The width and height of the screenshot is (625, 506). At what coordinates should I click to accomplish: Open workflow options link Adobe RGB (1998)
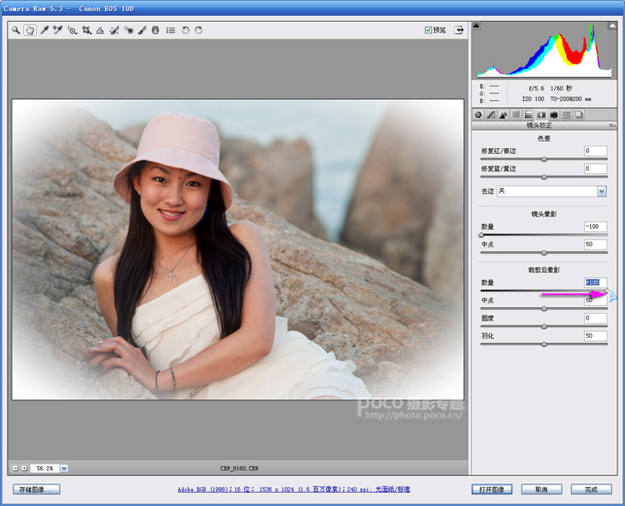pyautogui.click(x=294, y=489)
